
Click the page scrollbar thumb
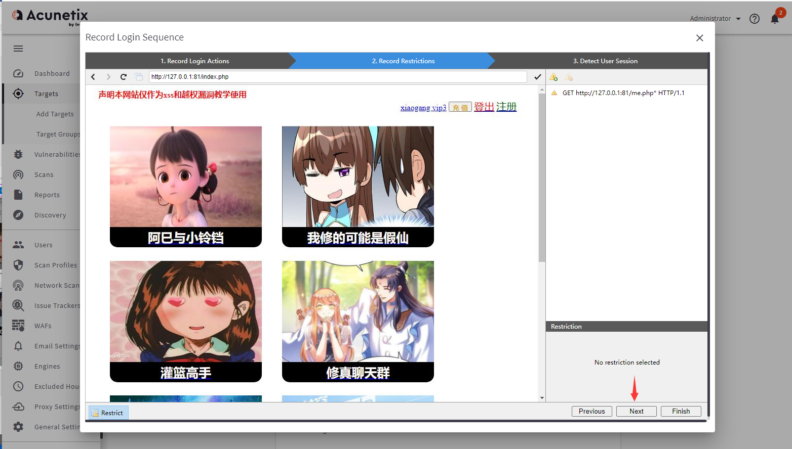coord(542,177)
